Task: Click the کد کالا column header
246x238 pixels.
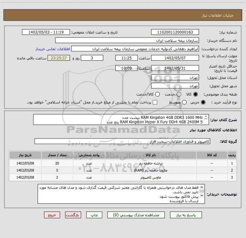Action: (212, 155)
